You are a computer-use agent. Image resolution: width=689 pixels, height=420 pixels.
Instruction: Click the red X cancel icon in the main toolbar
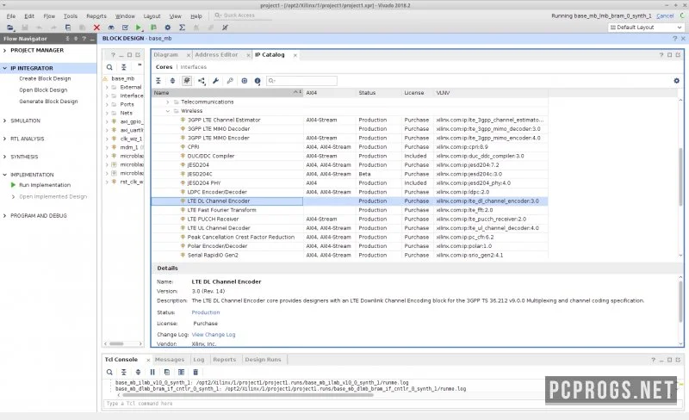(x=96, y=28)
